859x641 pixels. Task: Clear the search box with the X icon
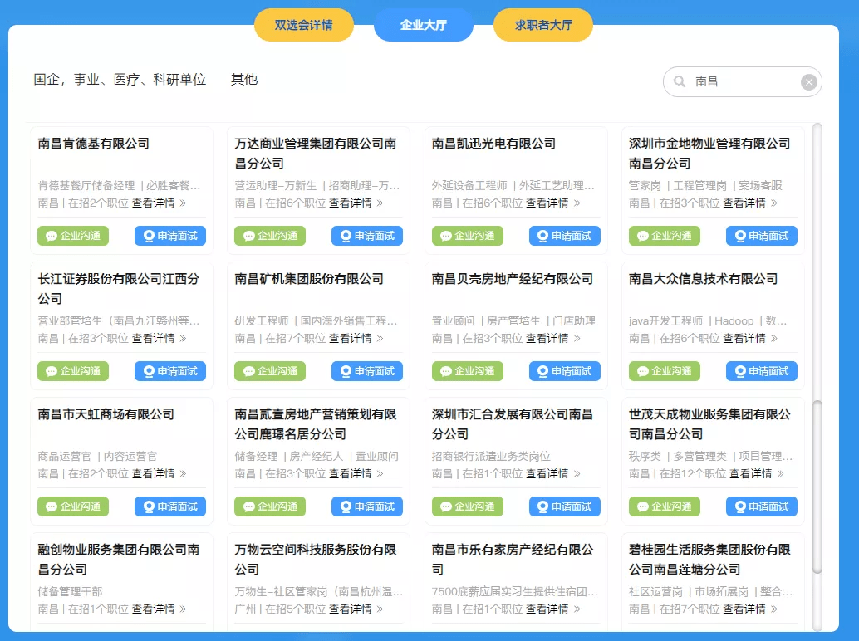click(x=808, y=82)
